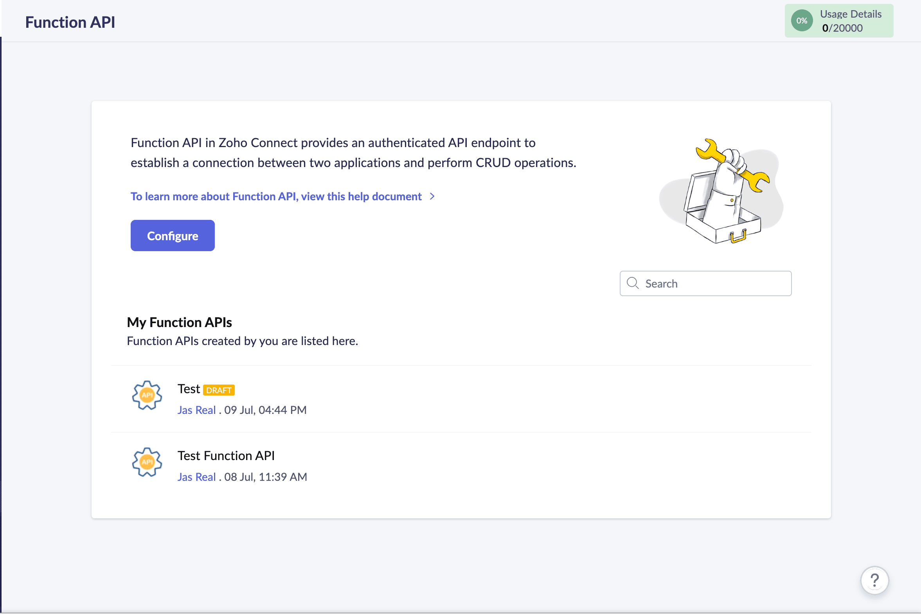
Task: Open Jas Real profile under Test
Action: click(196, 410)
